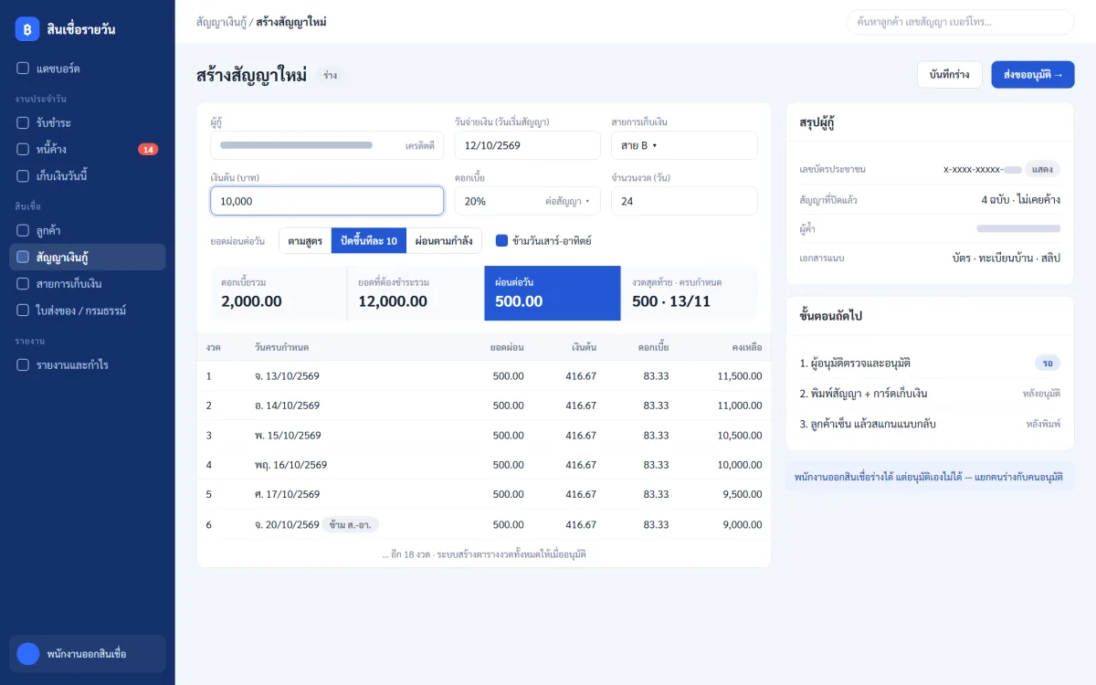Viewport: 1096px width, 685px height.
Task: Click the ฿ logo icon in the sidebar
Action: click(x=27, y=29)
